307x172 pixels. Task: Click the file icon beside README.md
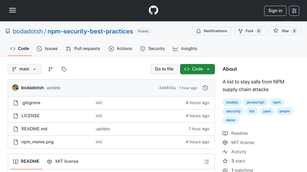click(x=16, y=129)
